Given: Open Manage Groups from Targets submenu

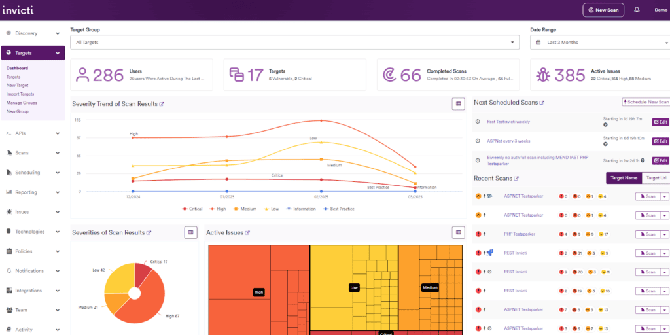Looking at the screenshot, I should tap(22, 103).
